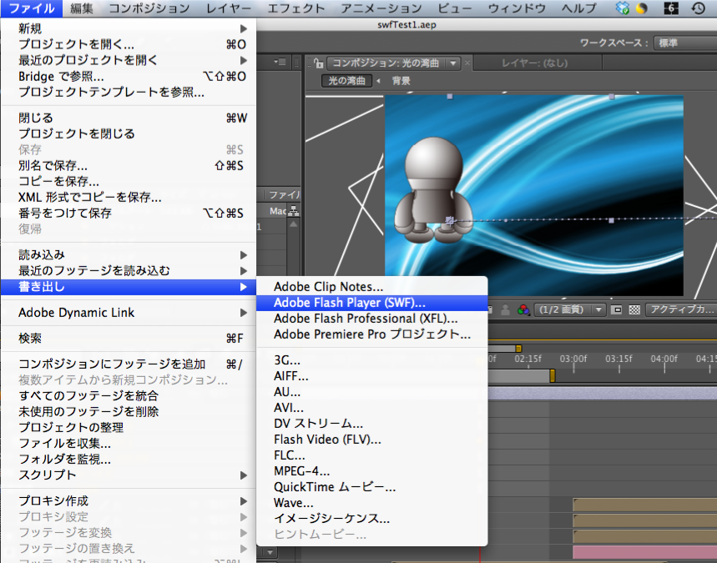The height and width of the screenshot is (563, 717).
Task: Select Flash Video (FLV)... export format
Action: pyautogui.click(x=371, y=440)
